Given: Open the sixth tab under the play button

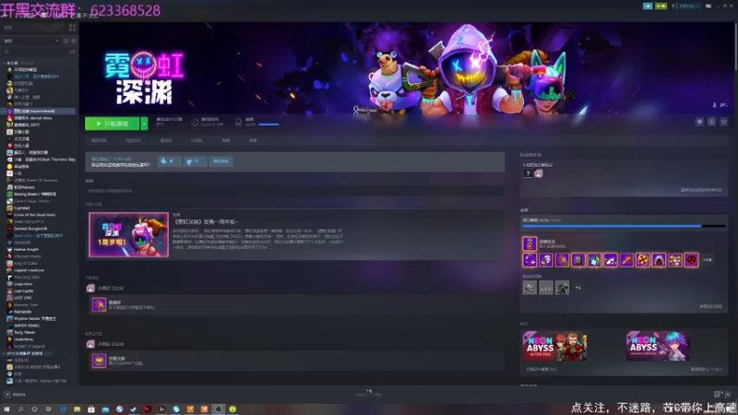Looking at the screenshot, I should coord(253,141).
